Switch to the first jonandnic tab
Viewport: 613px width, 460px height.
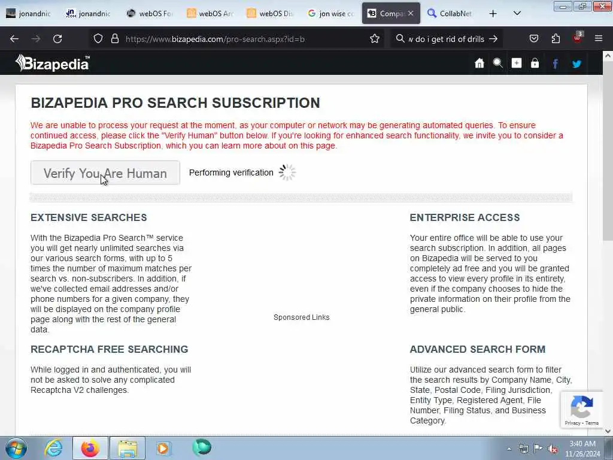tap(29, 14)
